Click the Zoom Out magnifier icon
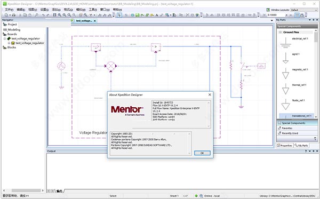 65,15
